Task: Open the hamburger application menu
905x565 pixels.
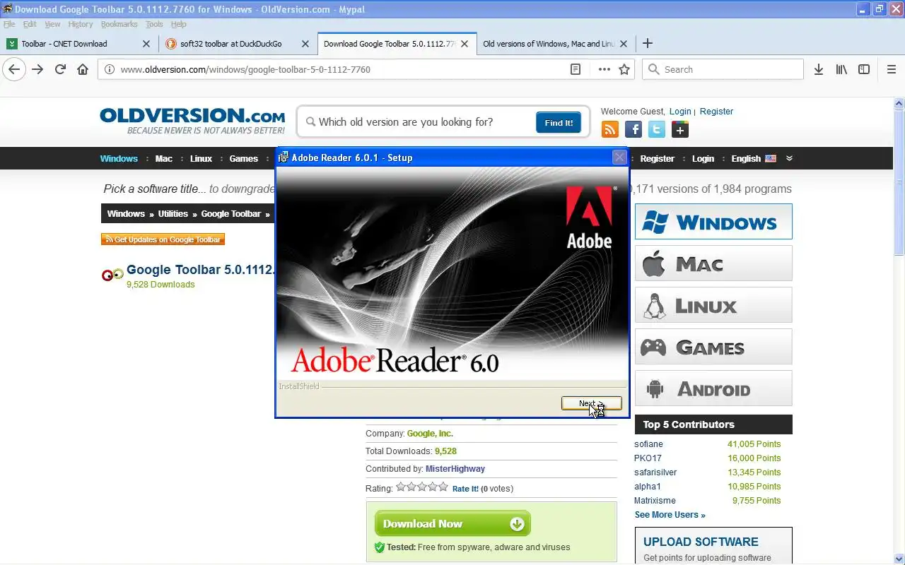Action: coord(891,69)
